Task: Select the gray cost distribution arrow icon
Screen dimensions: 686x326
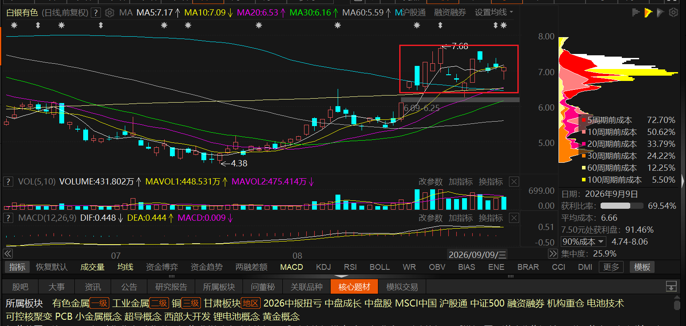Action: click(x=661, y=13)
